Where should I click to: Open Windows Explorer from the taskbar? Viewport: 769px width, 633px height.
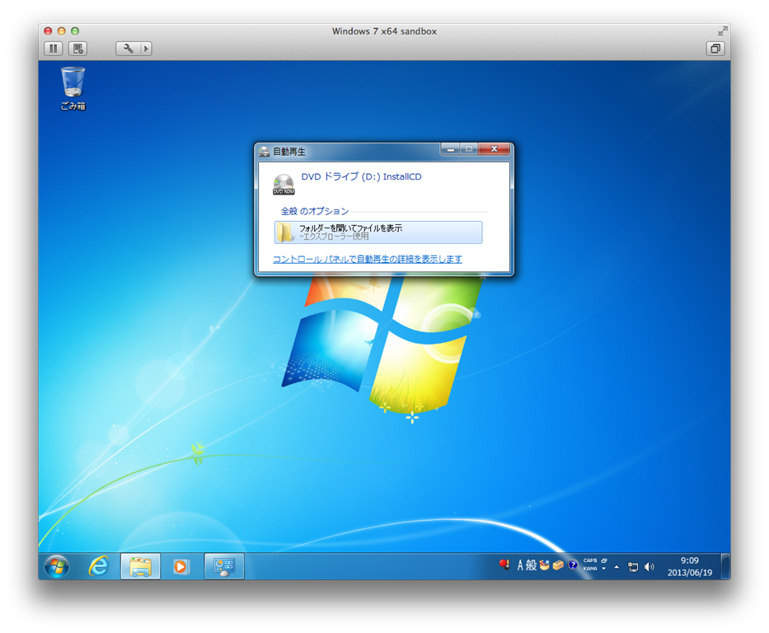point(140,566)
